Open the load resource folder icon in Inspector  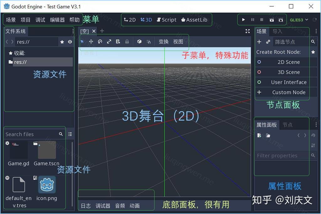[267, 135]
